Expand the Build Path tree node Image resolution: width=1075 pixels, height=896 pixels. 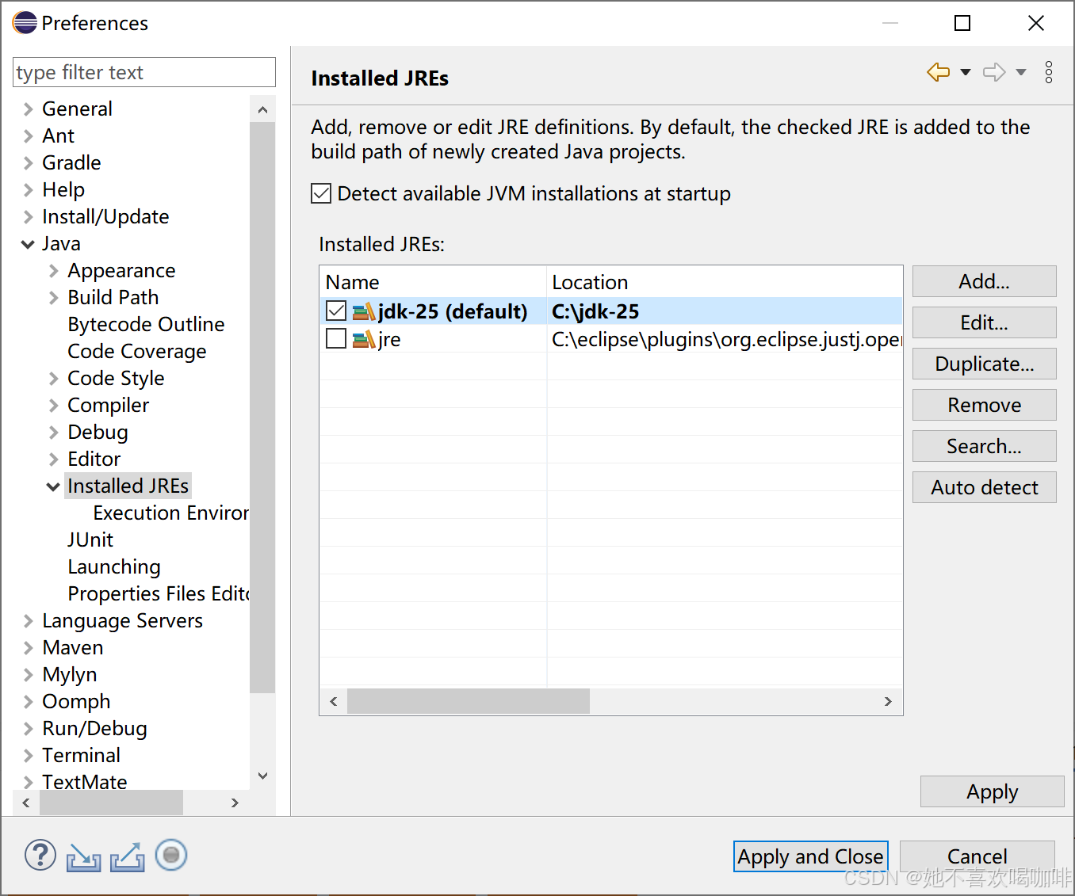click(x=53, y=298)
